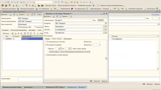Click the magnifier icon beside Фирма field
The width and height of the screenshot is (161, 90).
[106, 26]
